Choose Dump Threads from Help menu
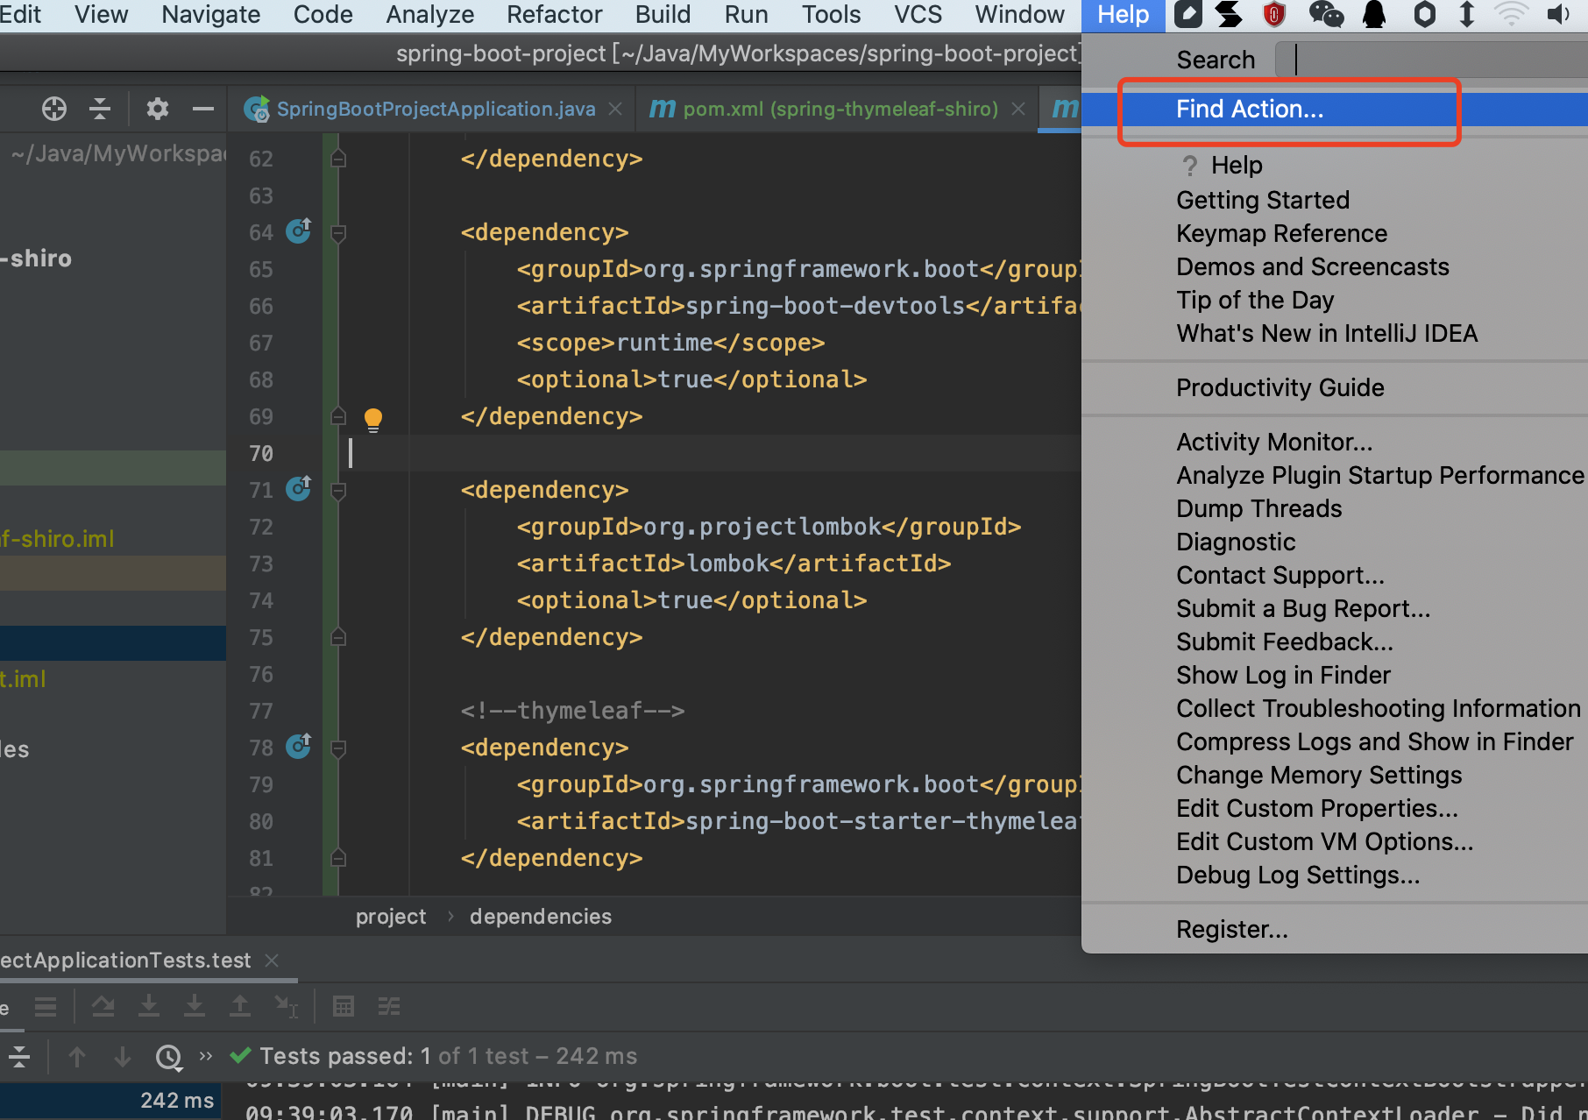The image size is (1588, 1120). (1335, 508)
